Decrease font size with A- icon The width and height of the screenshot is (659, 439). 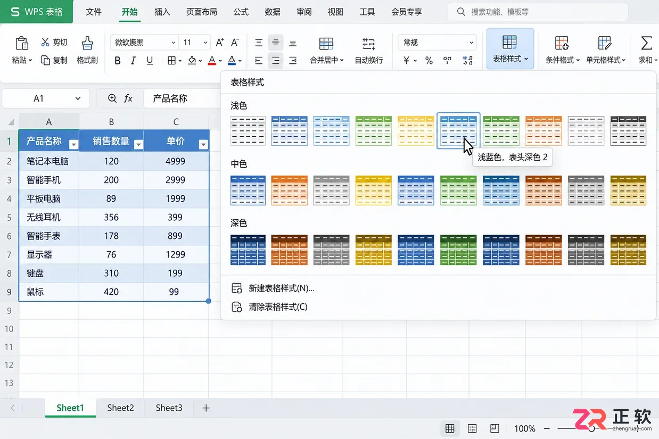pyautogui.click(x=236, y=43)
